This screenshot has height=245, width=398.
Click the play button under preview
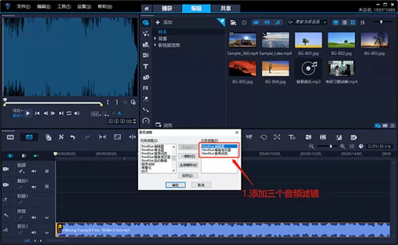(28, 113)
